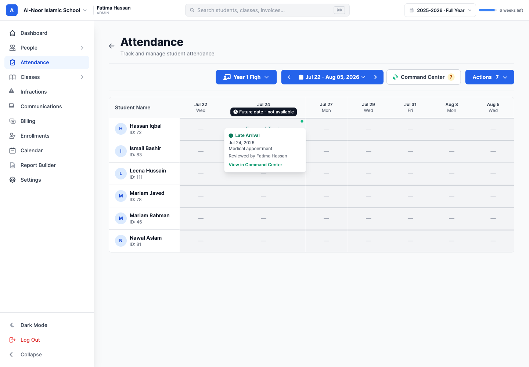Click the Aug 5 Wed column header

[493, 108]
